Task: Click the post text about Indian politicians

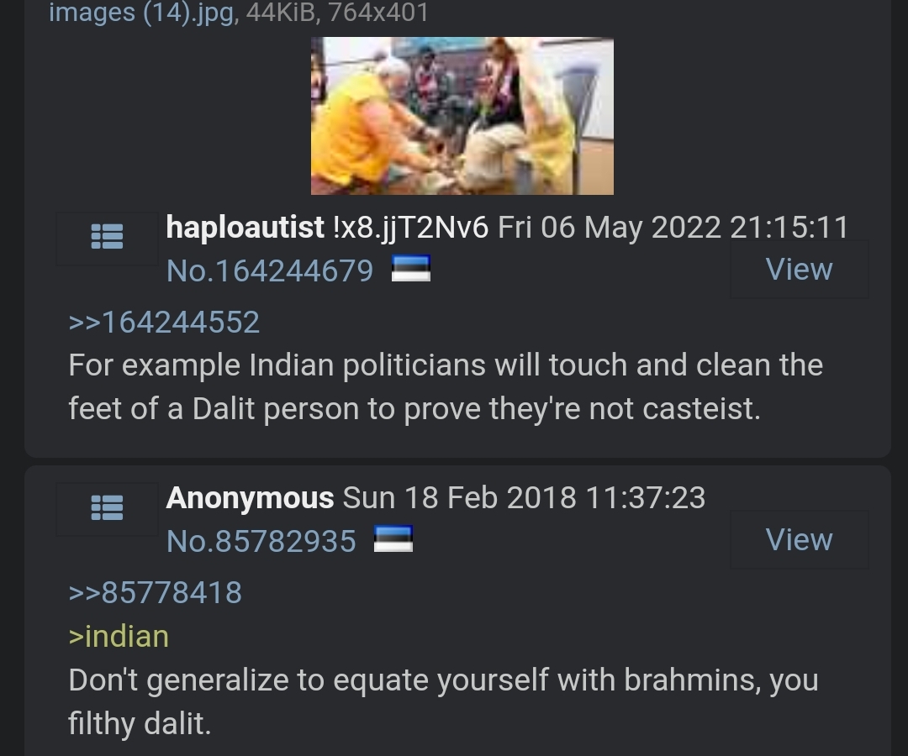Action: pos(446,387)
